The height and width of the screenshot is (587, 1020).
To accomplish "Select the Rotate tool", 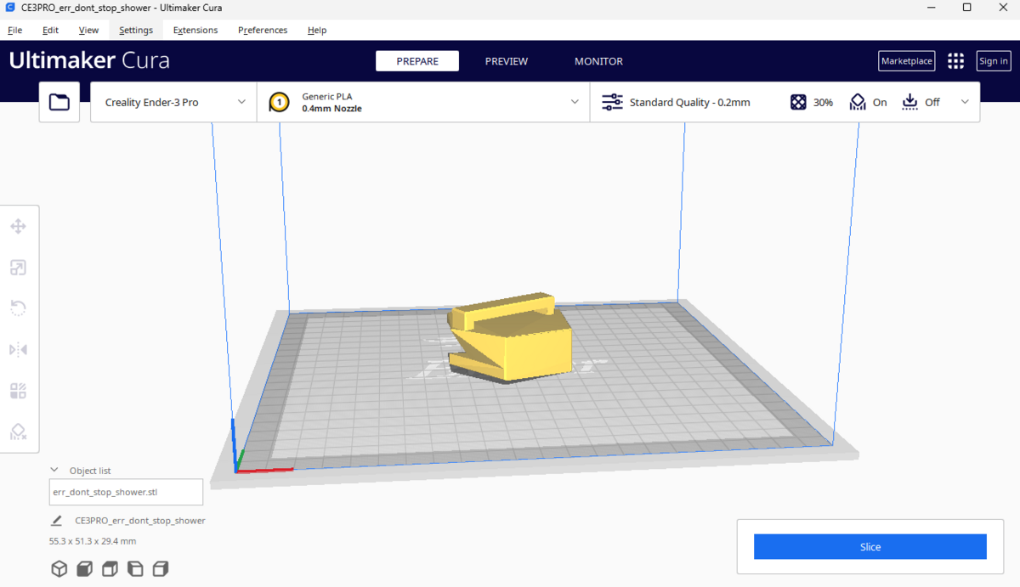I will pyautogui.click(x=18, y=308).
